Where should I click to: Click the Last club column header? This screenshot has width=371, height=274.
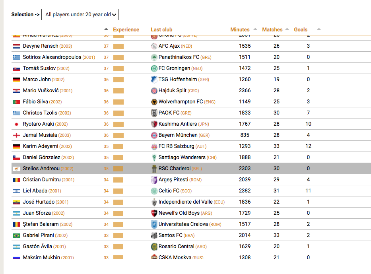coord(161,29)
